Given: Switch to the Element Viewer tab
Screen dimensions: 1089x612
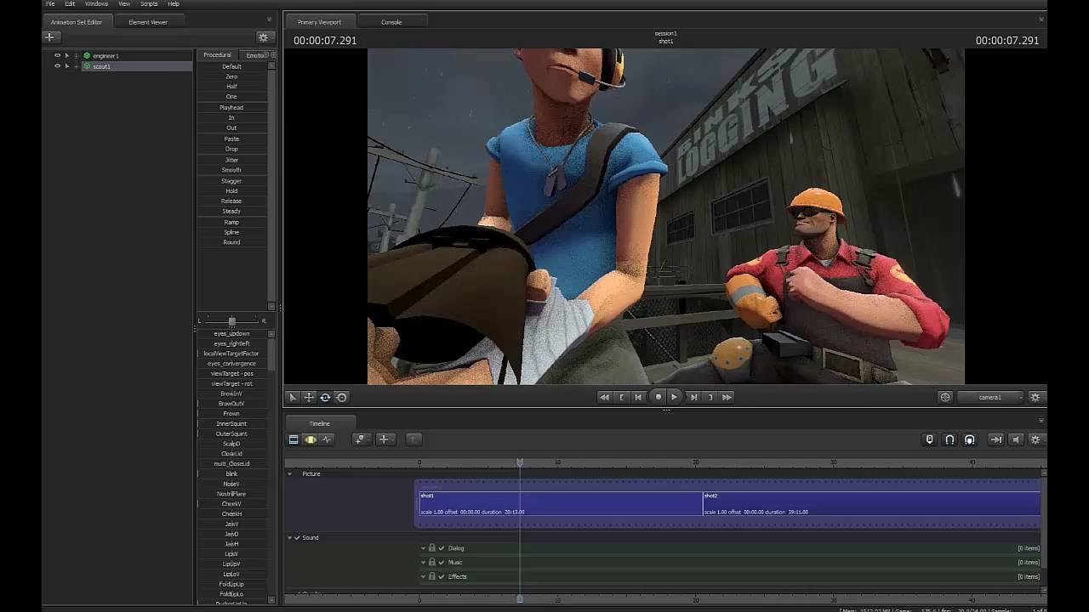Looking at the screenshot, I should coord(148,22).
